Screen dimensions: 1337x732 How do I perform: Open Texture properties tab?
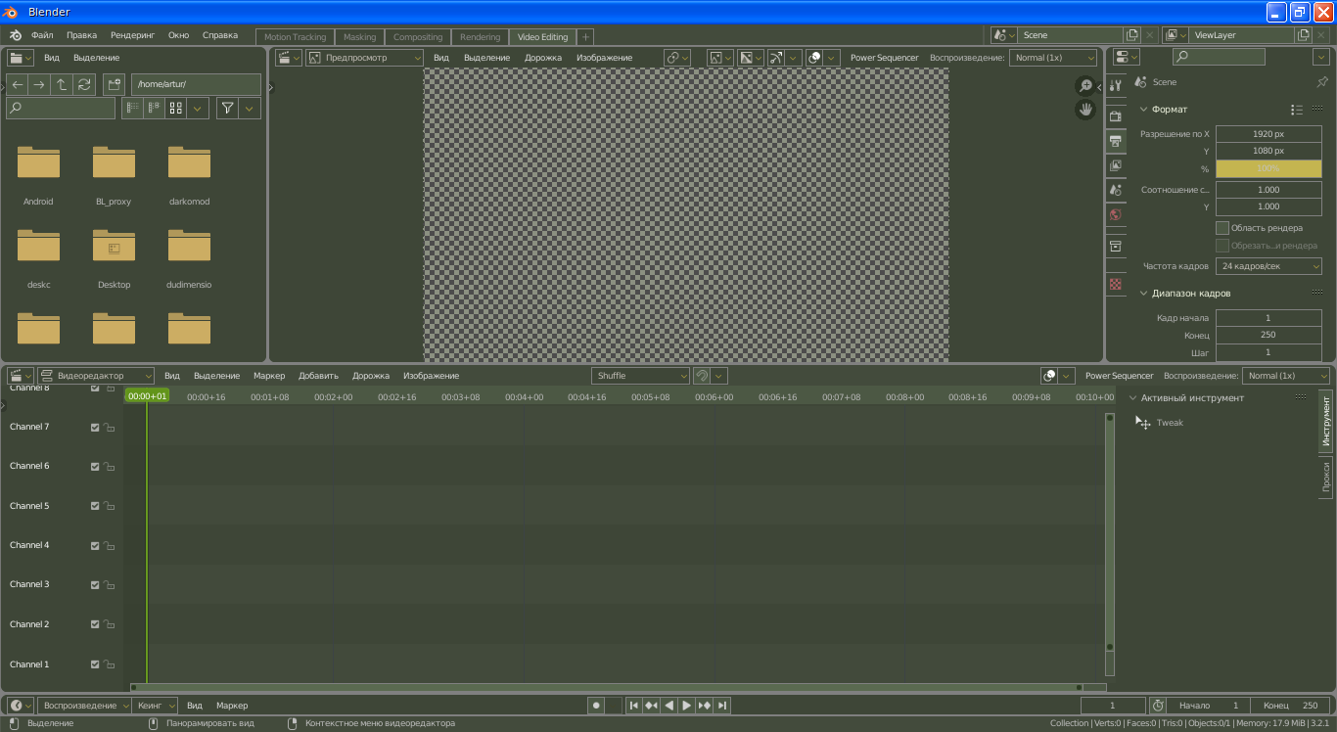coord(1116,284)
